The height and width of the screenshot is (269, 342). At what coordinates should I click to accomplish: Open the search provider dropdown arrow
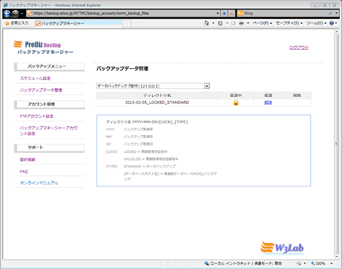coord(337,14)
